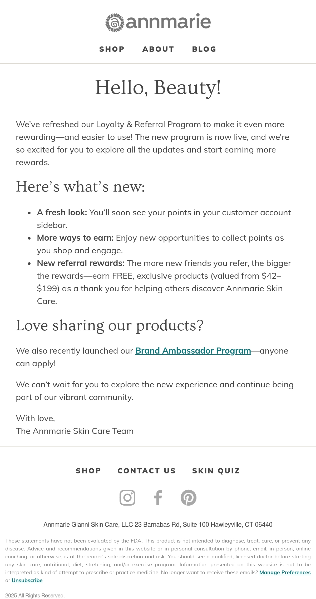This screenshot has height=599, width=316.
Task: Click the bold New referral rewards text
Action: (81, 263)
